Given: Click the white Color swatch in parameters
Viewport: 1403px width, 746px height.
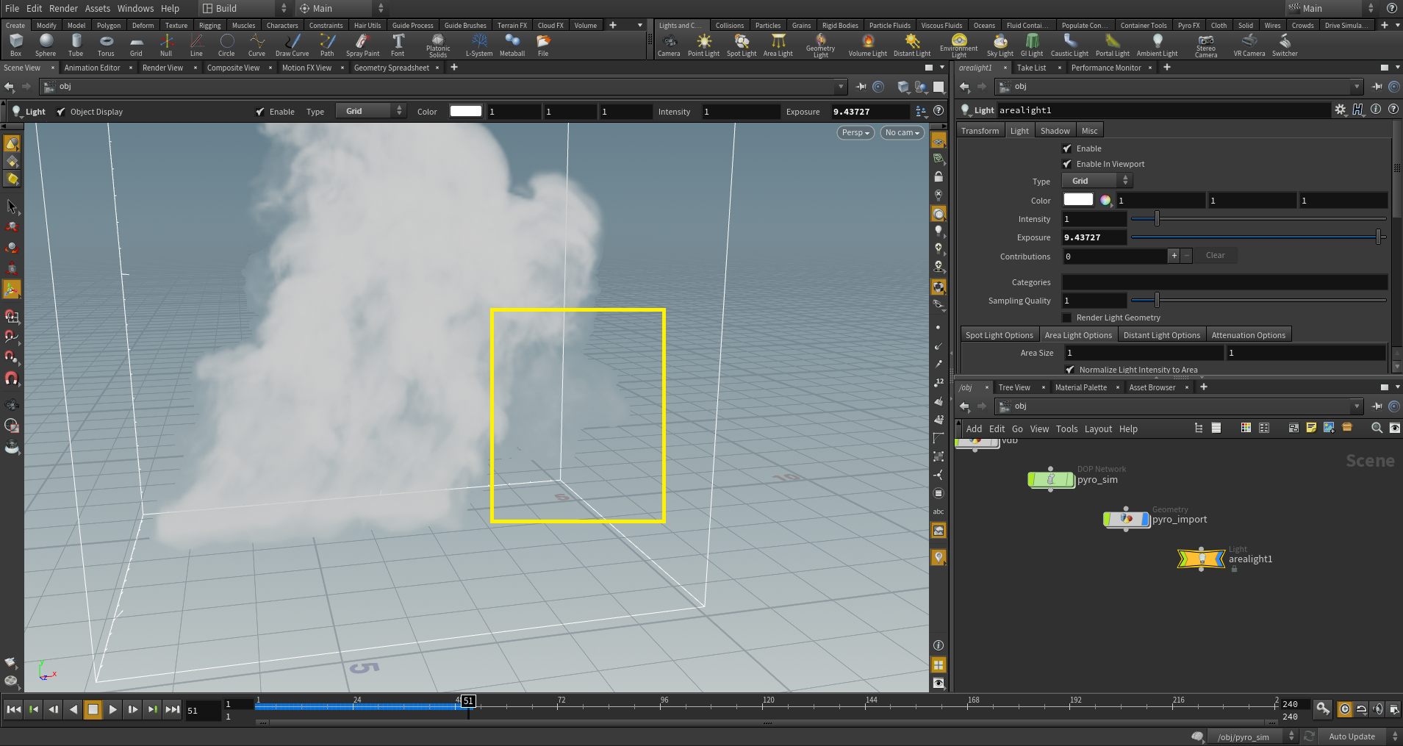Looking at the screenshot, I should pyautogui.click(x=1078, y=200).
